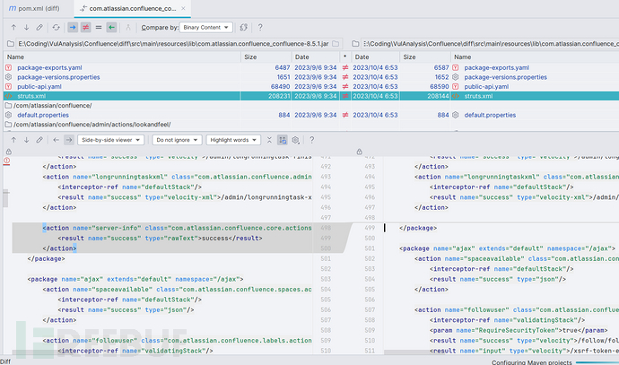Click the swap sides icon next to Compare by

(244, 27)
